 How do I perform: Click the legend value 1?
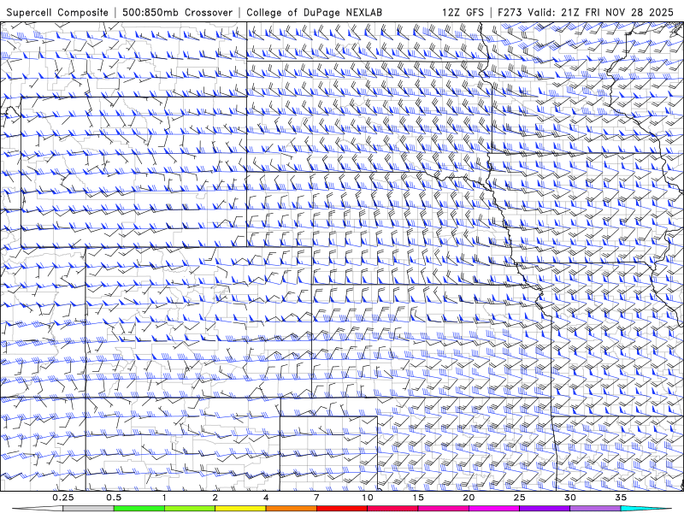point(164,498)
